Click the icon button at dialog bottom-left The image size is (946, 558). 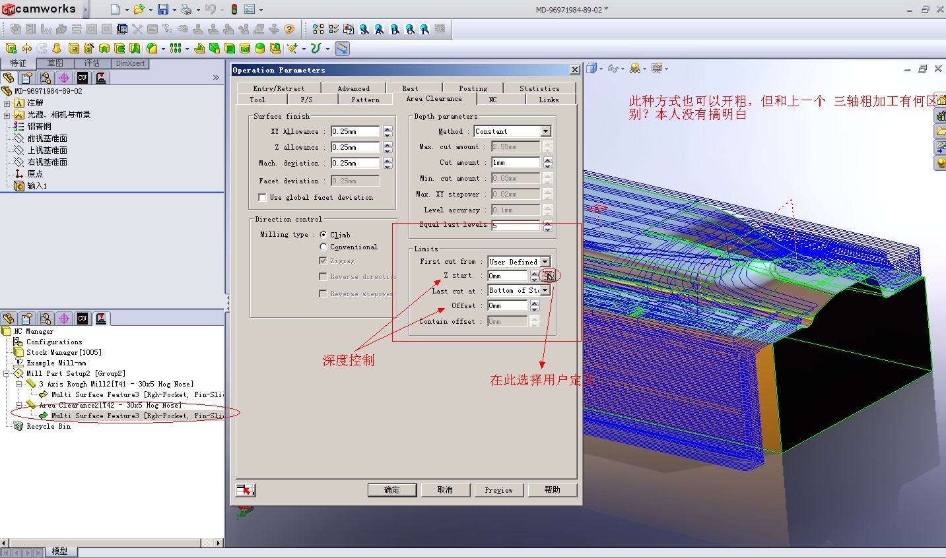click(246, 489)
